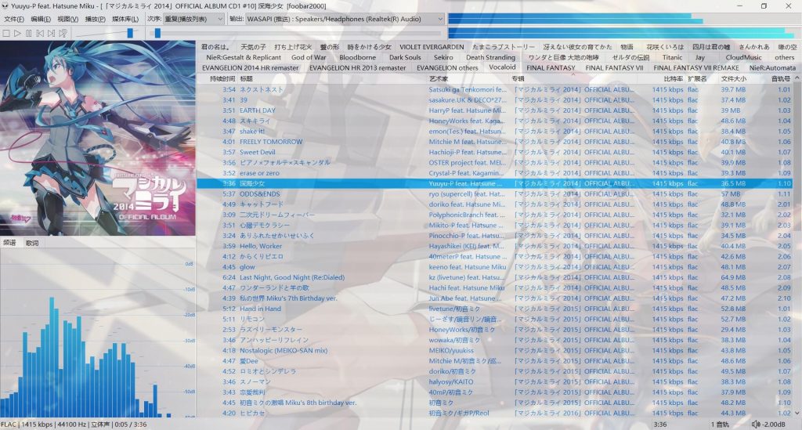The height and width of the screenshot is (430, 802).
Task: Select the track ネクストネスト
Action: pyautogui.click(x=495, y=89)
